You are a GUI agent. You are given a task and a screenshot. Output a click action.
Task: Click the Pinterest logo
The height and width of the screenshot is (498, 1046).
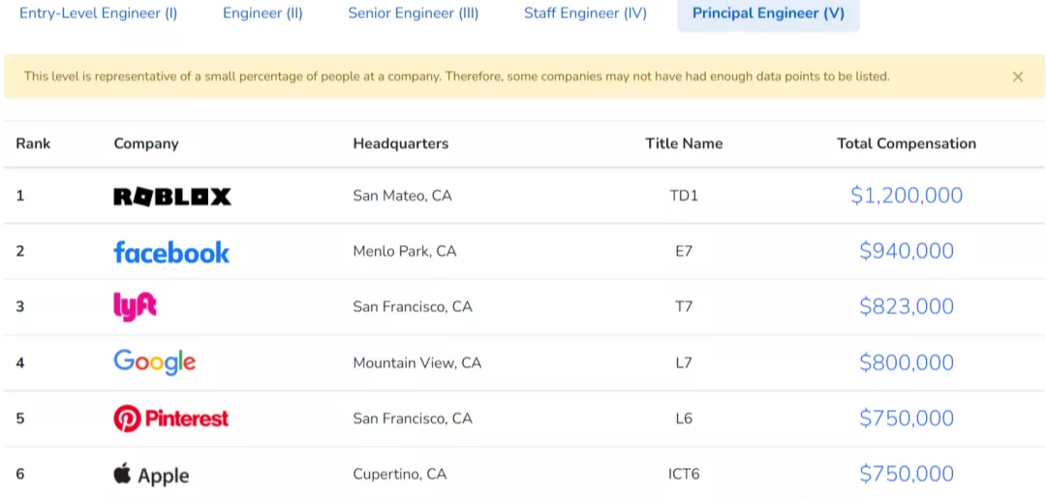coord(171,419)
